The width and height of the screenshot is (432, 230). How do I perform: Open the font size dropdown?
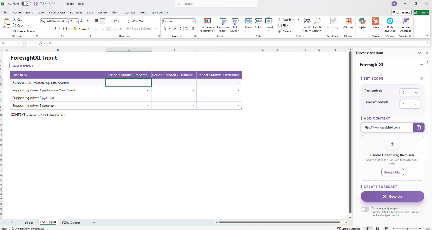[x=77, y=21]
